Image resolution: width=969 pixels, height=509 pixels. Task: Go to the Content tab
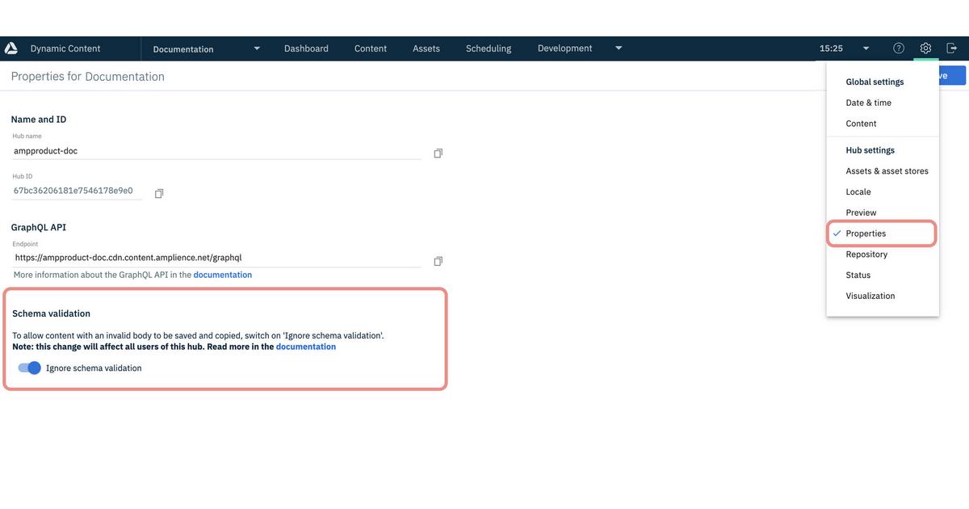371,48
